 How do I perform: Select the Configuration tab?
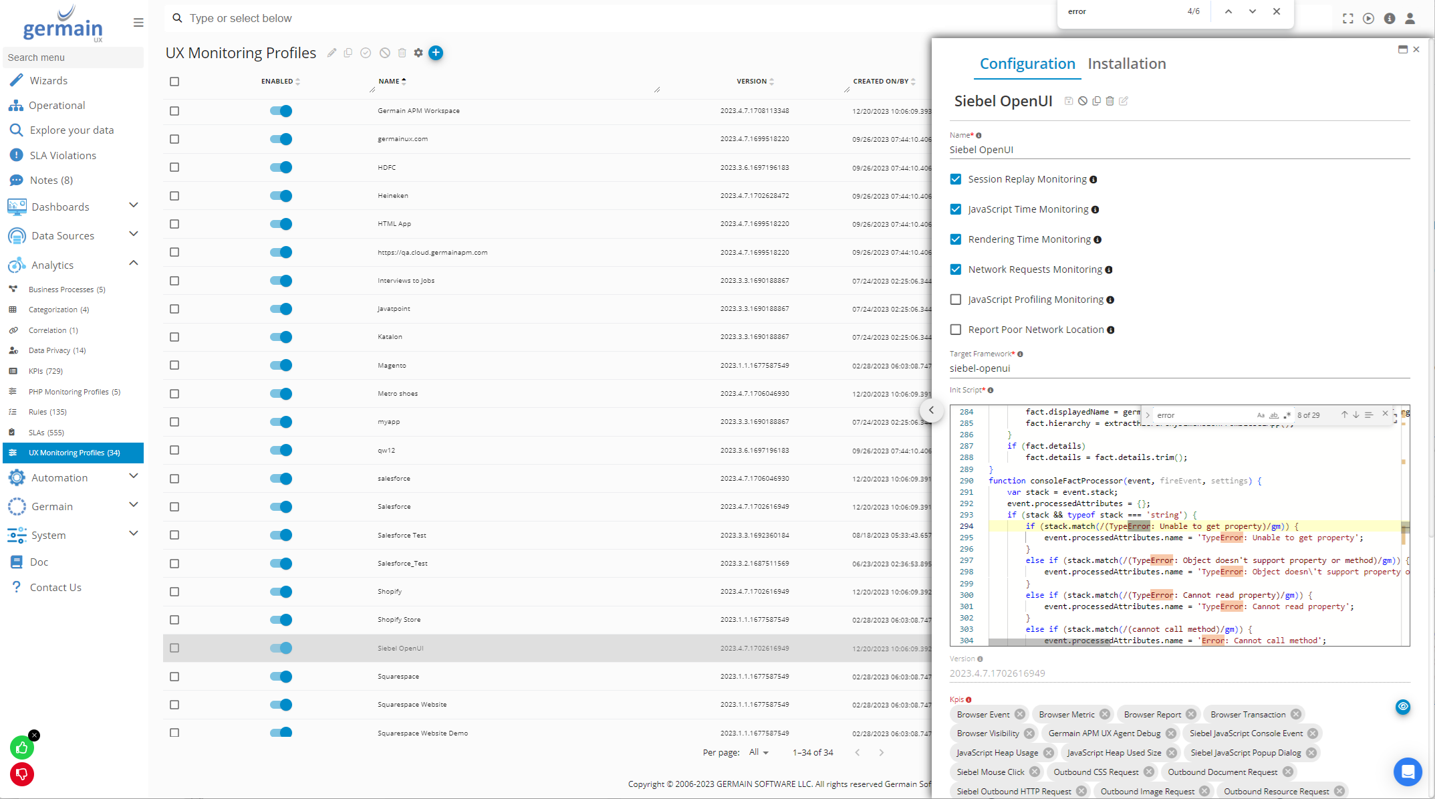coord(1027,64)
